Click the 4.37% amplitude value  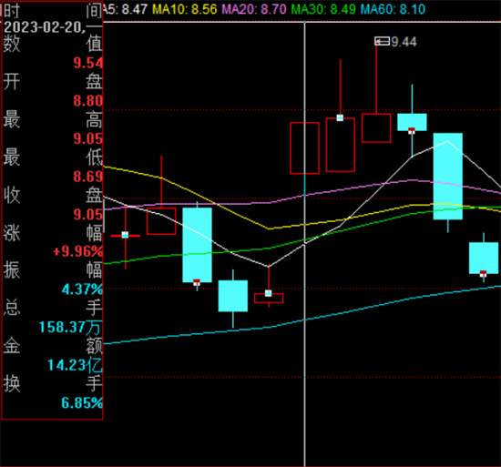(x=82, y=289)
